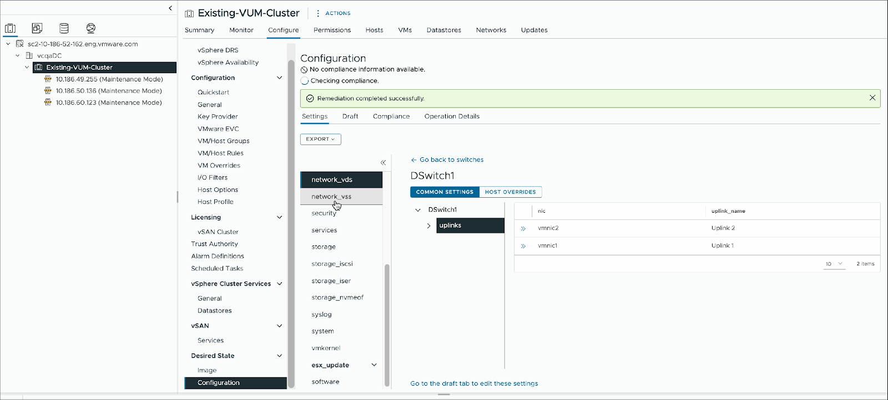Image resolution: width=888 pixels, height=400 pixels.
Task: Open the Storage inventory view icon
Action: [64, 28]
